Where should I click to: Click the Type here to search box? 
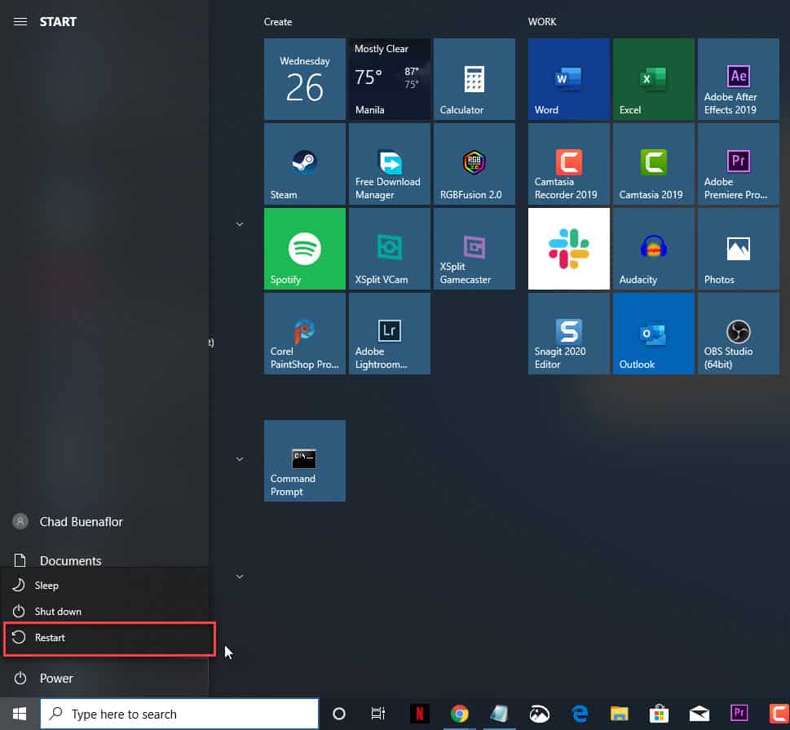tap(179, 714)
